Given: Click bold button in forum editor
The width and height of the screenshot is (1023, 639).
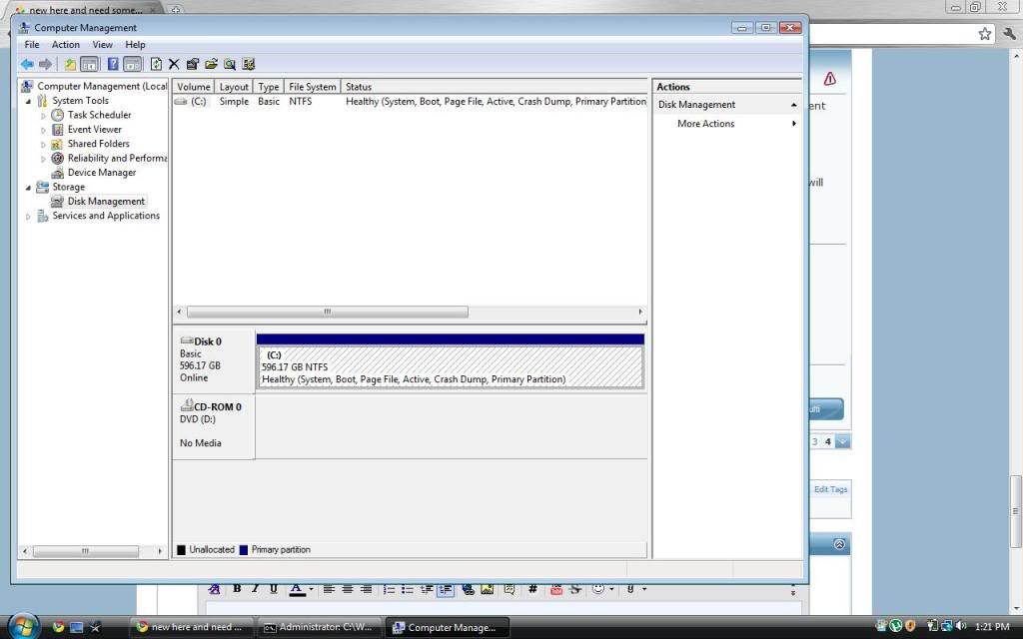Looking at the screenshot, I should [237, 588].
